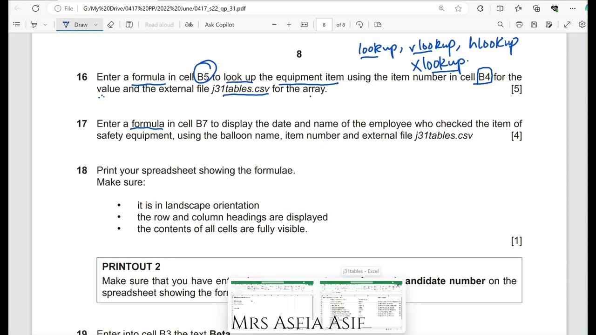Open split screen view

(x=500, y=8)
